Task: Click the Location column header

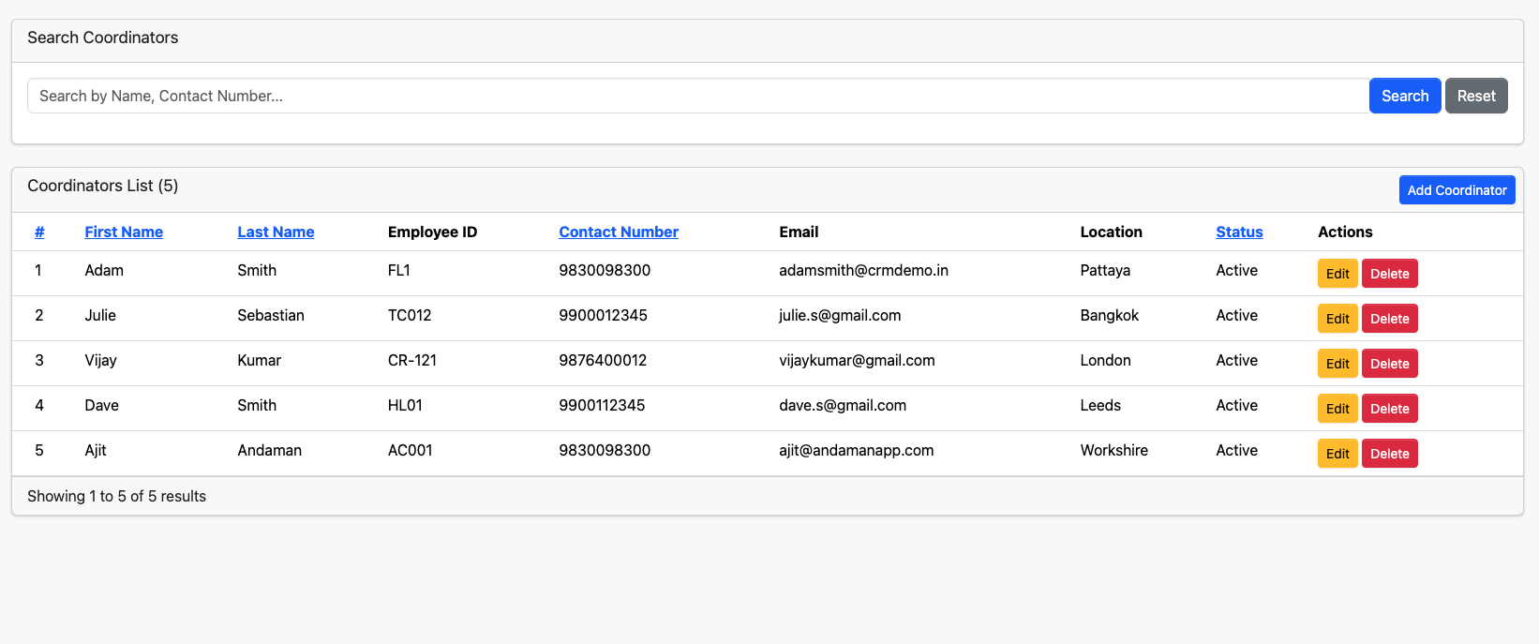Action: pos(1111,232)
